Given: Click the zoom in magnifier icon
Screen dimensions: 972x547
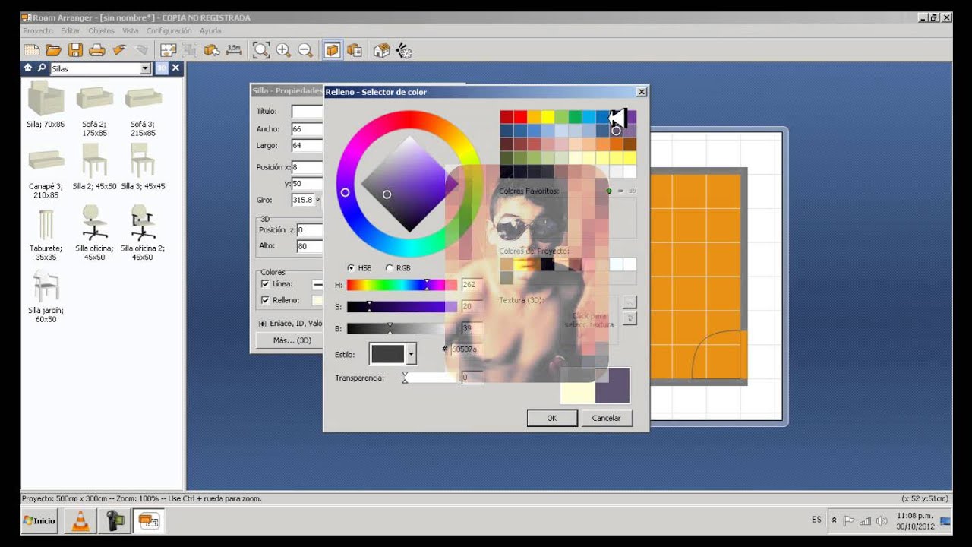Looking at the screenshot, I should (x=283, y=50).
